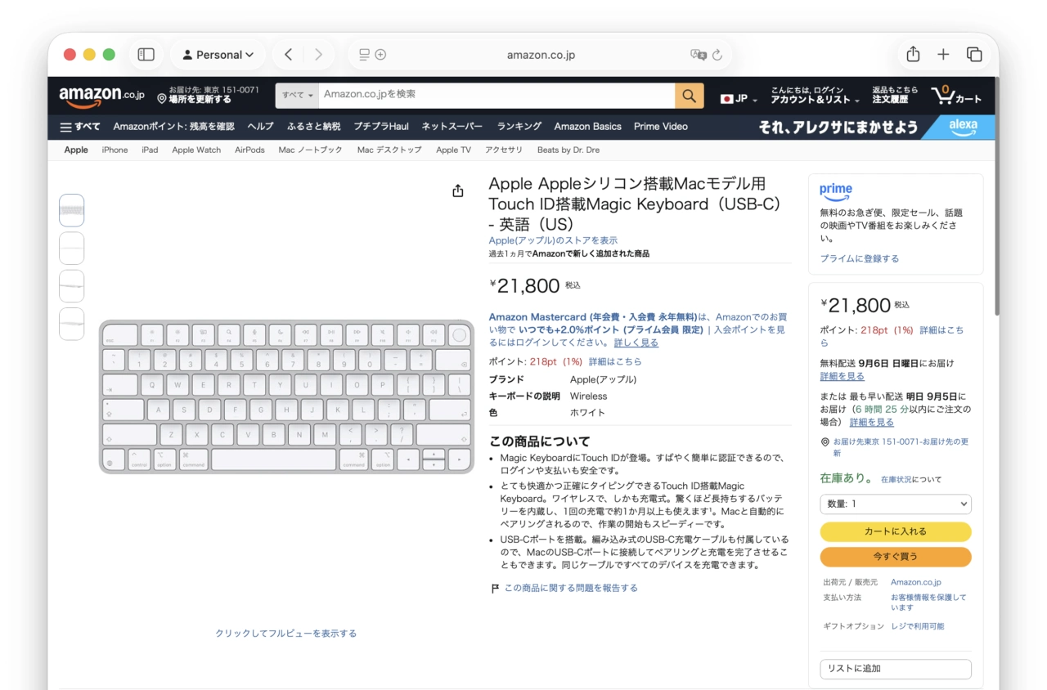Select the Apple TV subnav tab

tap(453, 150)
